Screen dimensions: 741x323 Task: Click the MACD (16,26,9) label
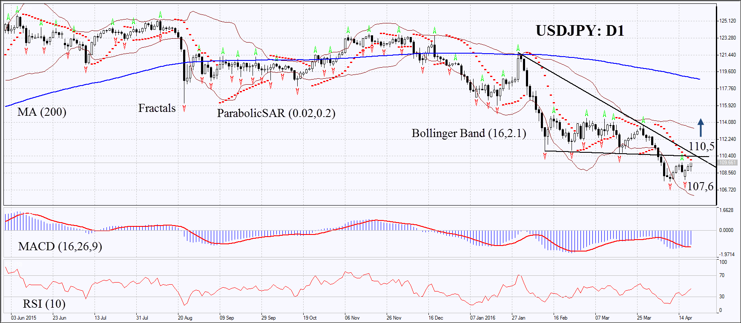[x=60, y=246]
